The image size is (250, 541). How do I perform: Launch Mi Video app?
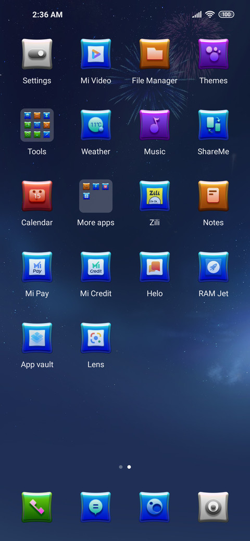click(96, 54)
